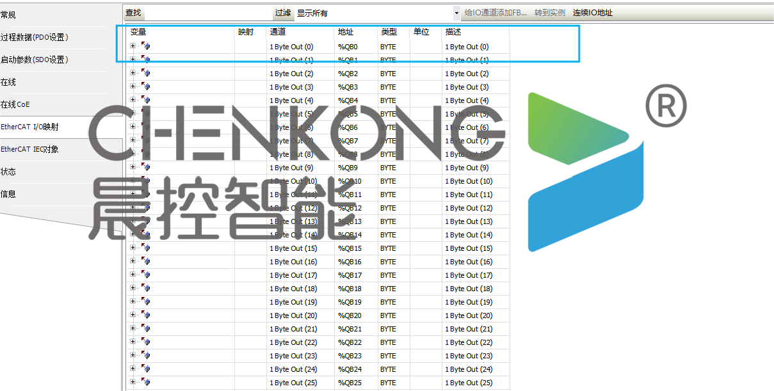Click the variable icon in %QB4 row
Viewport: 774px width, 391px height.
tap(145, 100)
